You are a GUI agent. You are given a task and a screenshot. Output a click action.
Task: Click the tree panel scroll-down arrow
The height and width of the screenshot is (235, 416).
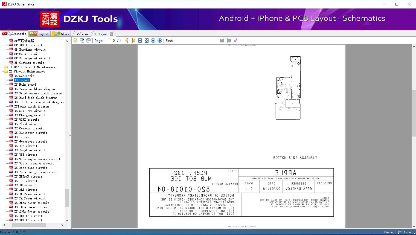pos(67,221)
